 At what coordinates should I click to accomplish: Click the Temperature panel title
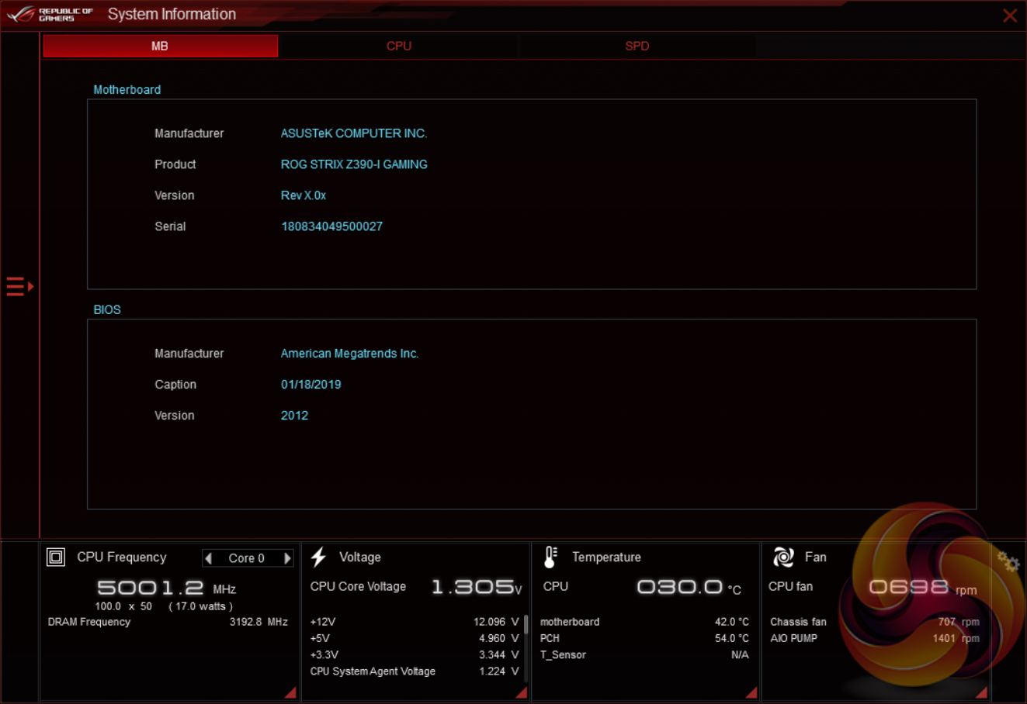pos(606,557)
